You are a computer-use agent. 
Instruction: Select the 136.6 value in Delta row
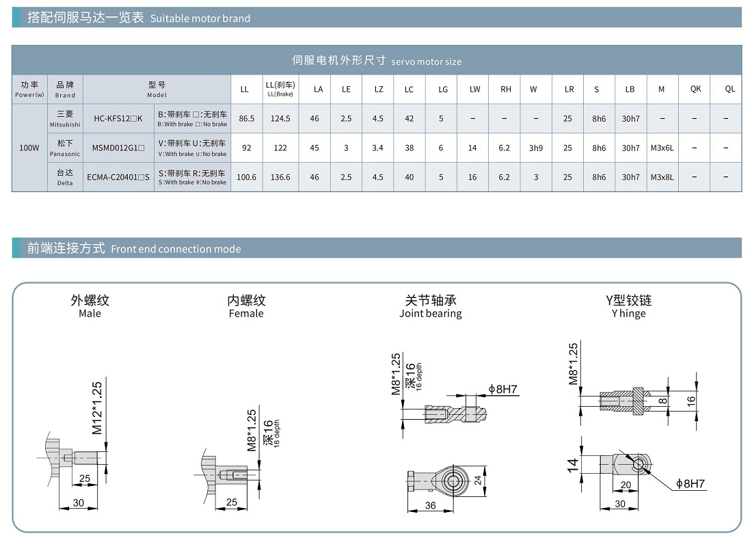[x=280, y=177]
